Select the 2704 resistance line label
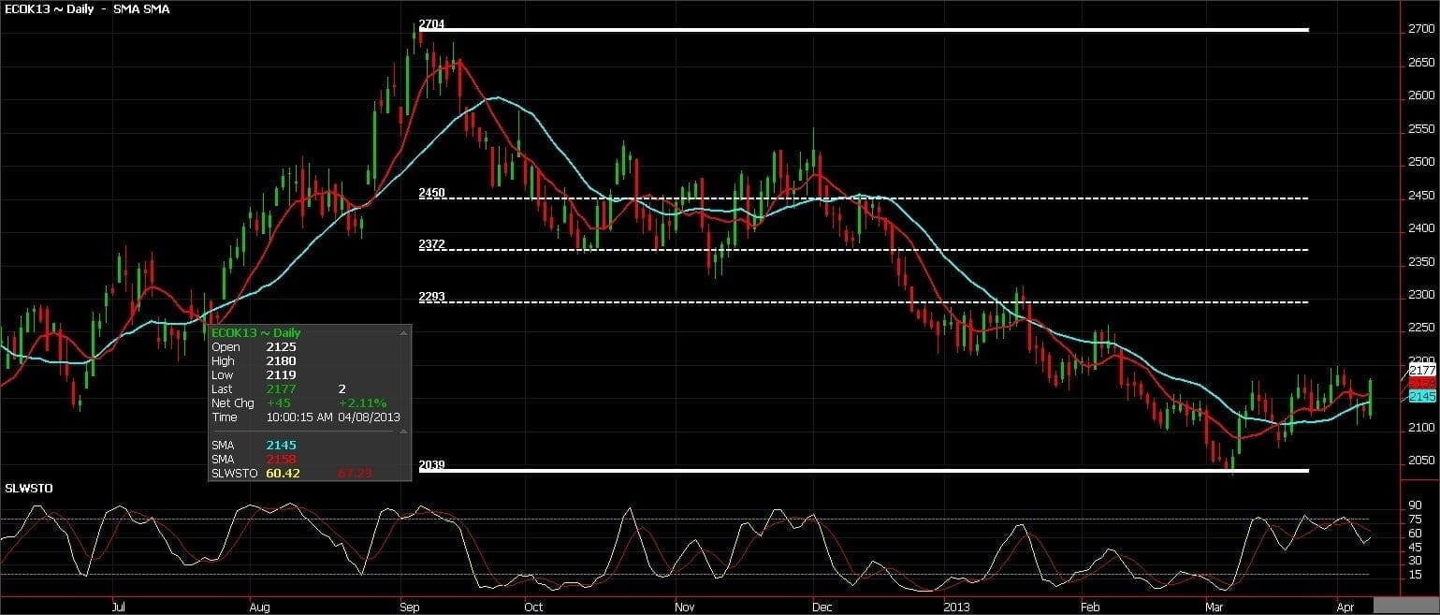The image size is (1440, 615). (431, 24)
